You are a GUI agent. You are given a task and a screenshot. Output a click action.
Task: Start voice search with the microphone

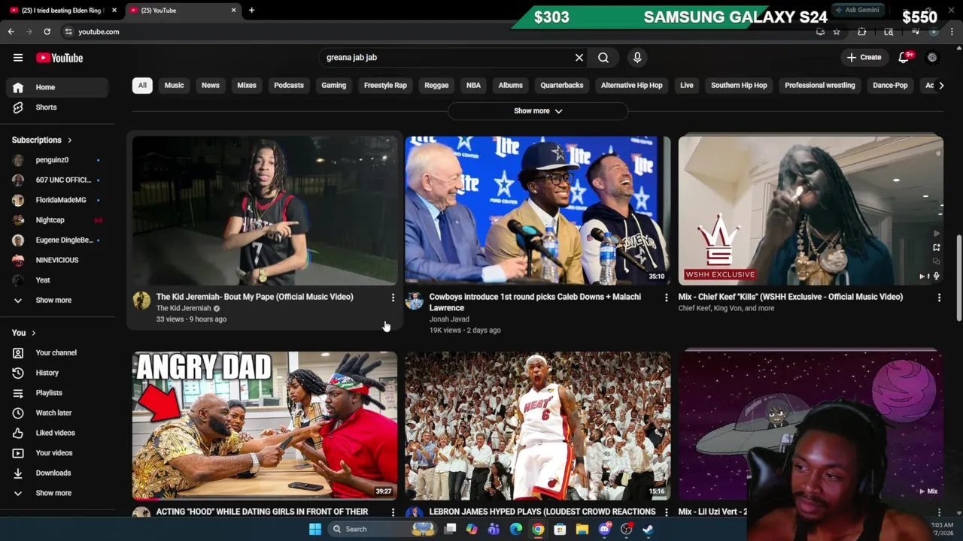(x=637, y=58)
